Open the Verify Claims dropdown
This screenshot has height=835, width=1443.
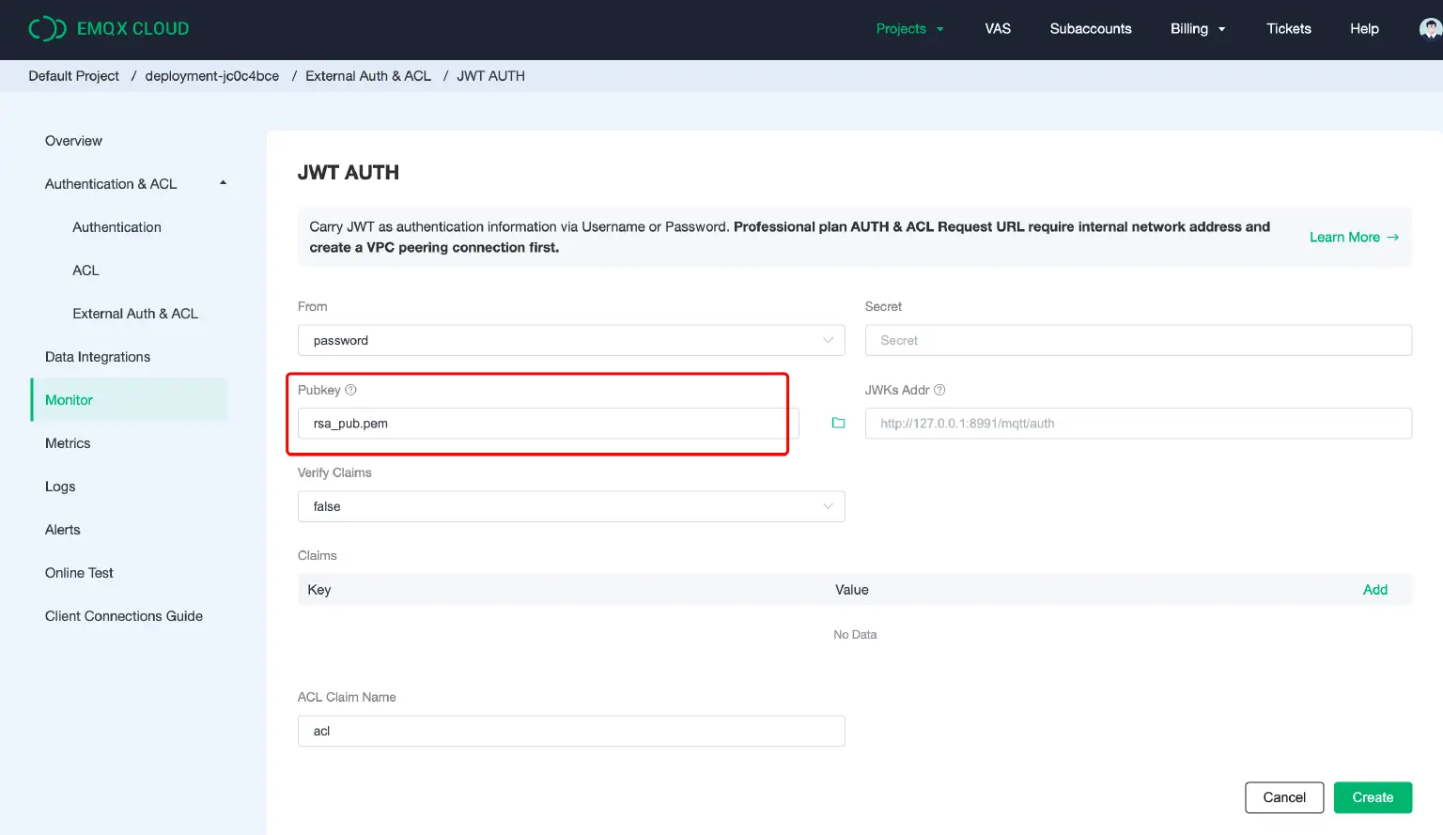click(x=570, y=507)
